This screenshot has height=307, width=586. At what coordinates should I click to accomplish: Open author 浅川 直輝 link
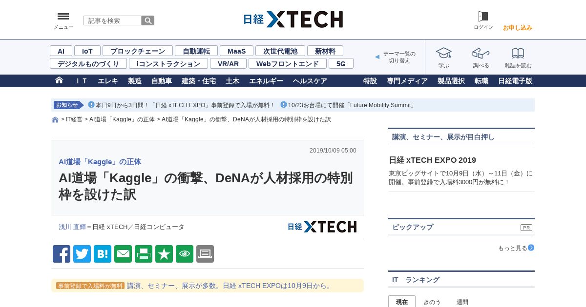tap(72, 227)
